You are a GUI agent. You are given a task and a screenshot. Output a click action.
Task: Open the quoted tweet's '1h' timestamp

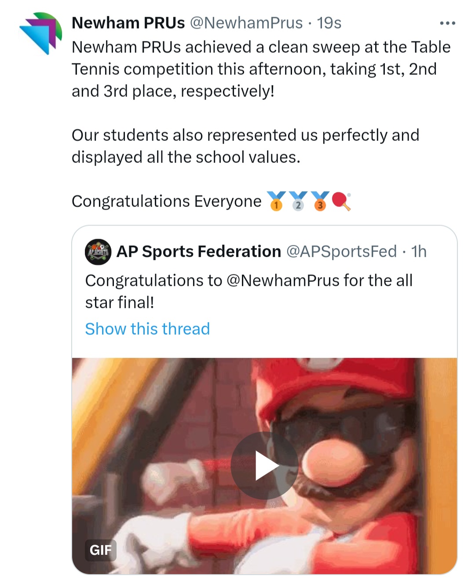[419, 251]
